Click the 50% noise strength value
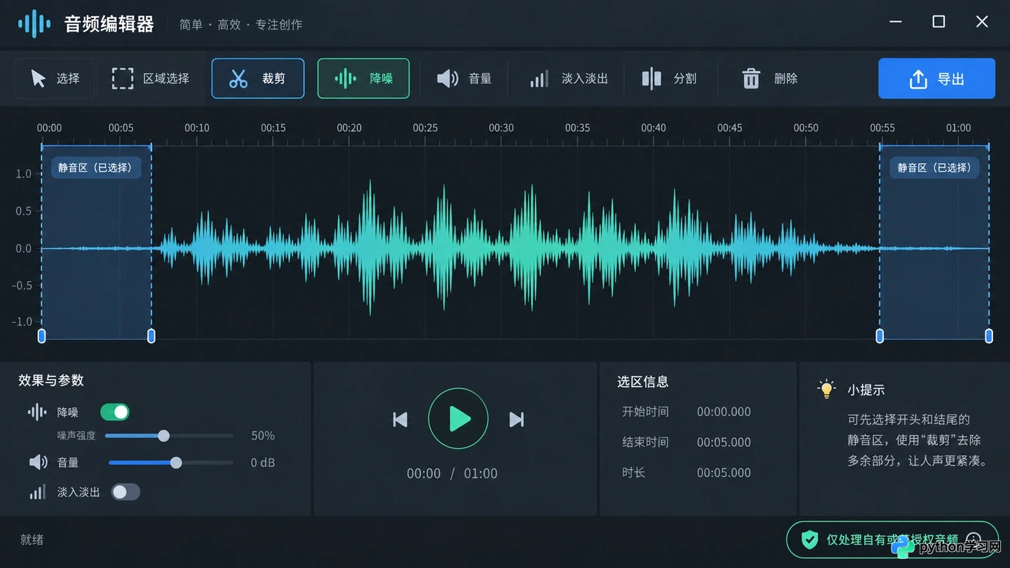 tap(263, 435)
